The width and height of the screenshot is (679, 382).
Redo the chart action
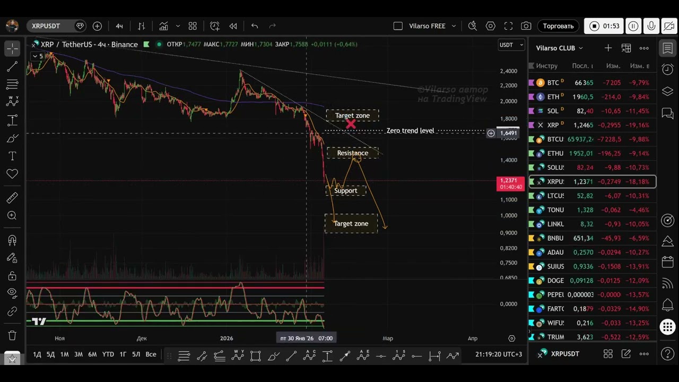click(273, 26)
